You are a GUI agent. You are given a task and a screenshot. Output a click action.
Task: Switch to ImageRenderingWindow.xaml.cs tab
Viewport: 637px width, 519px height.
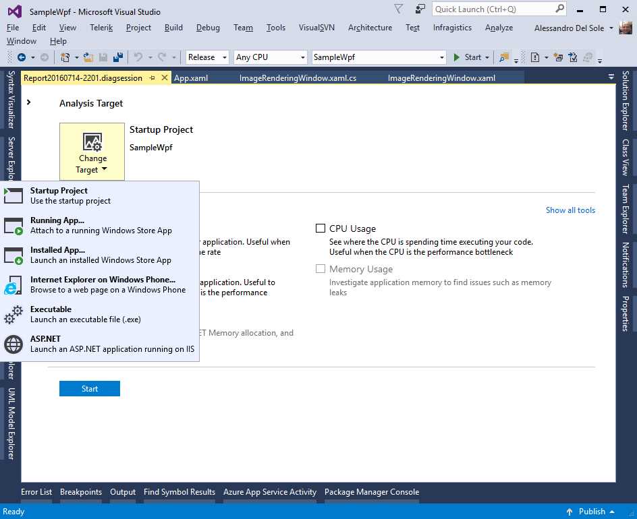click(298, 78)
